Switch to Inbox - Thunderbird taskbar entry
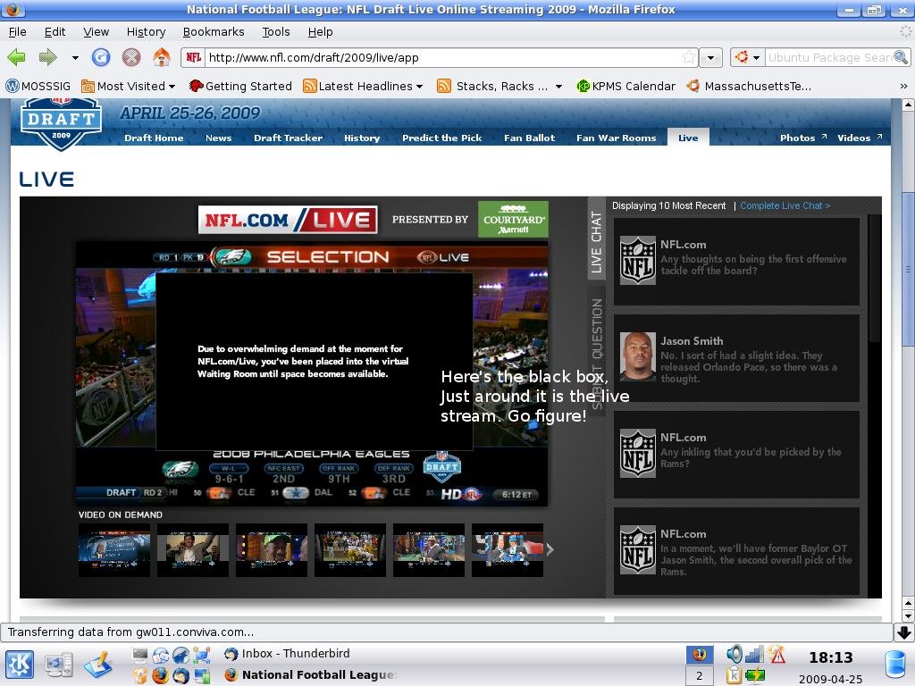 click(x=287, y=654)
